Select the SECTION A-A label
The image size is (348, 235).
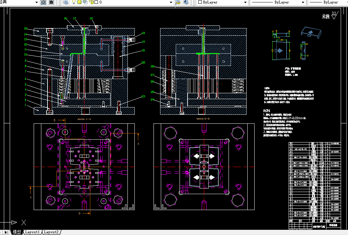pos(84,119)
